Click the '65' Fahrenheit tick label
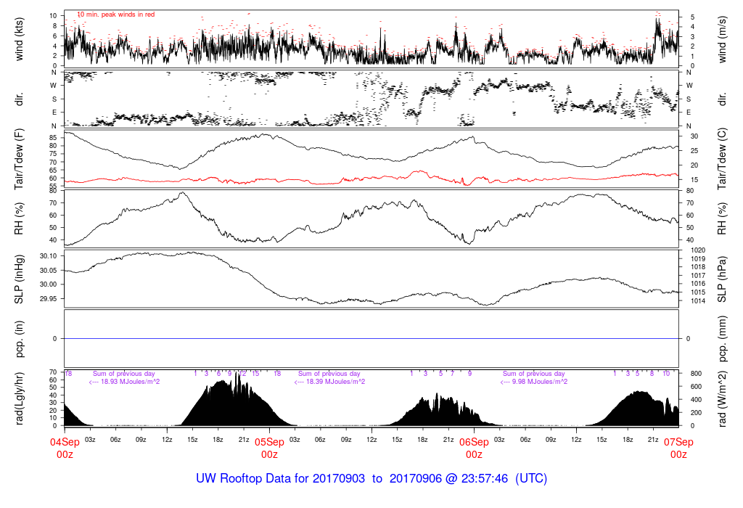Screen dimensions: 743x508 pos(53,170)
